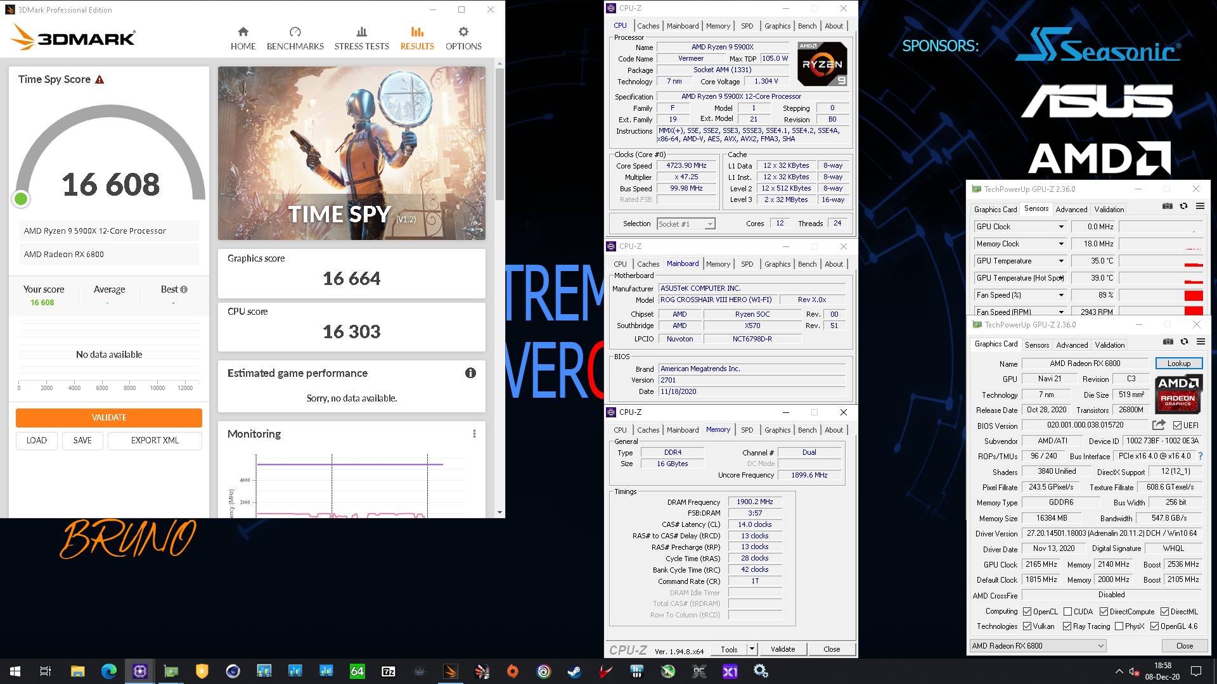
Task: Open the Socket #1 selection dropdown in CPU-Z
Action: pyautogui.click(x=686, y=224)
